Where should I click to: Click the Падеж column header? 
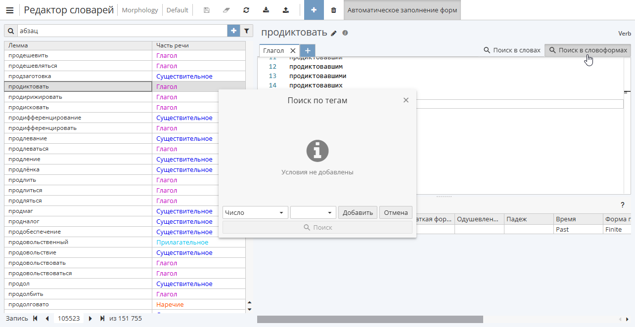coord(529,219)
